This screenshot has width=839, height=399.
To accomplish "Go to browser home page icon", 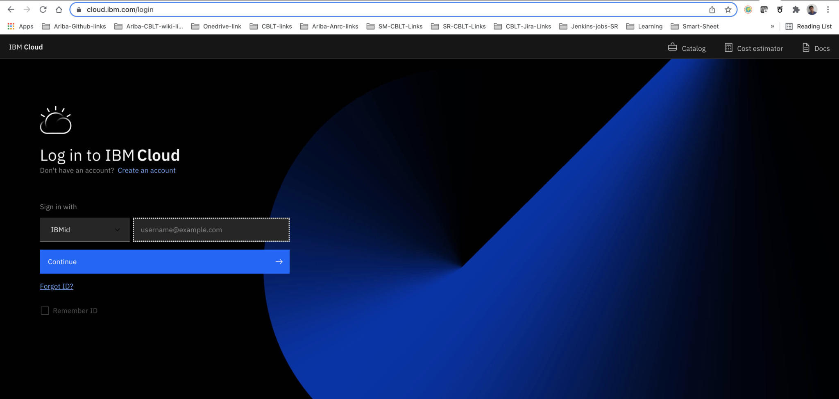I will click(59, 9).
